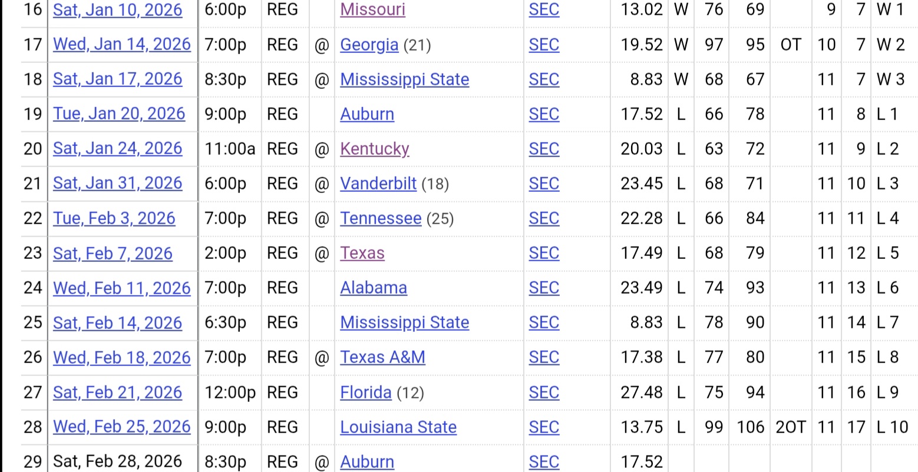Open the Sat, Jan 10, 2026 game link
The image size is (918, 472).
117,10
